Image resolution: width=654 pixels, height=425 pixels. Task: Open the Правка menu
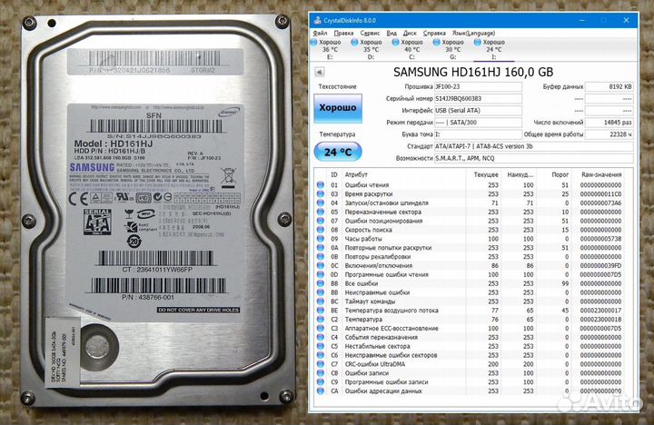[343, 33]
